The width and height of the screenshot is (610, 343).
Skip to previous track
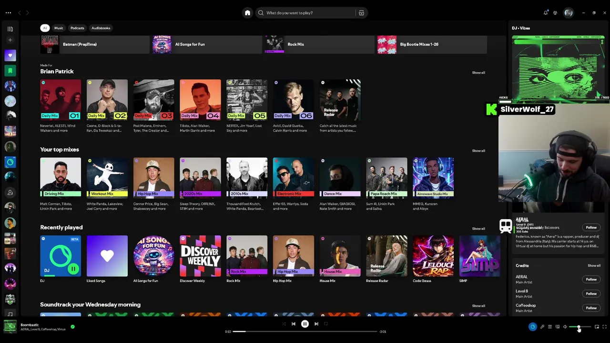point(294,324)
